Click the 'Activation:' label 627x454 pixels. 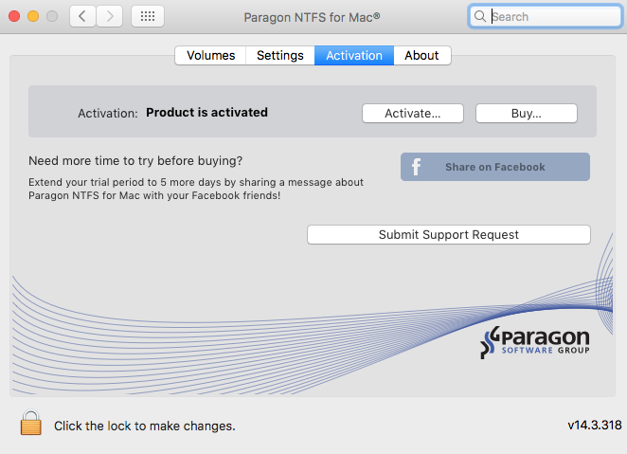pyautogui.click(x=108, y=113)
